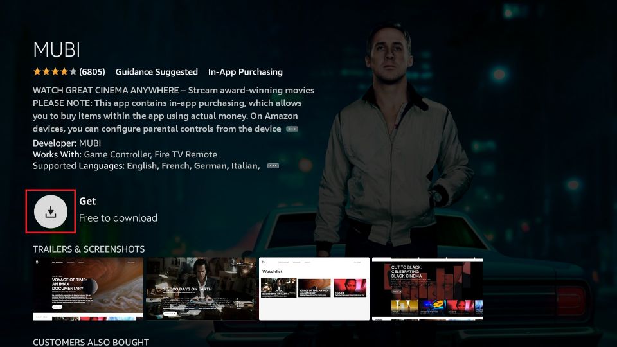Click the 'TRAILERS & SCREENSHOTS' heading

tap(89, 249)
